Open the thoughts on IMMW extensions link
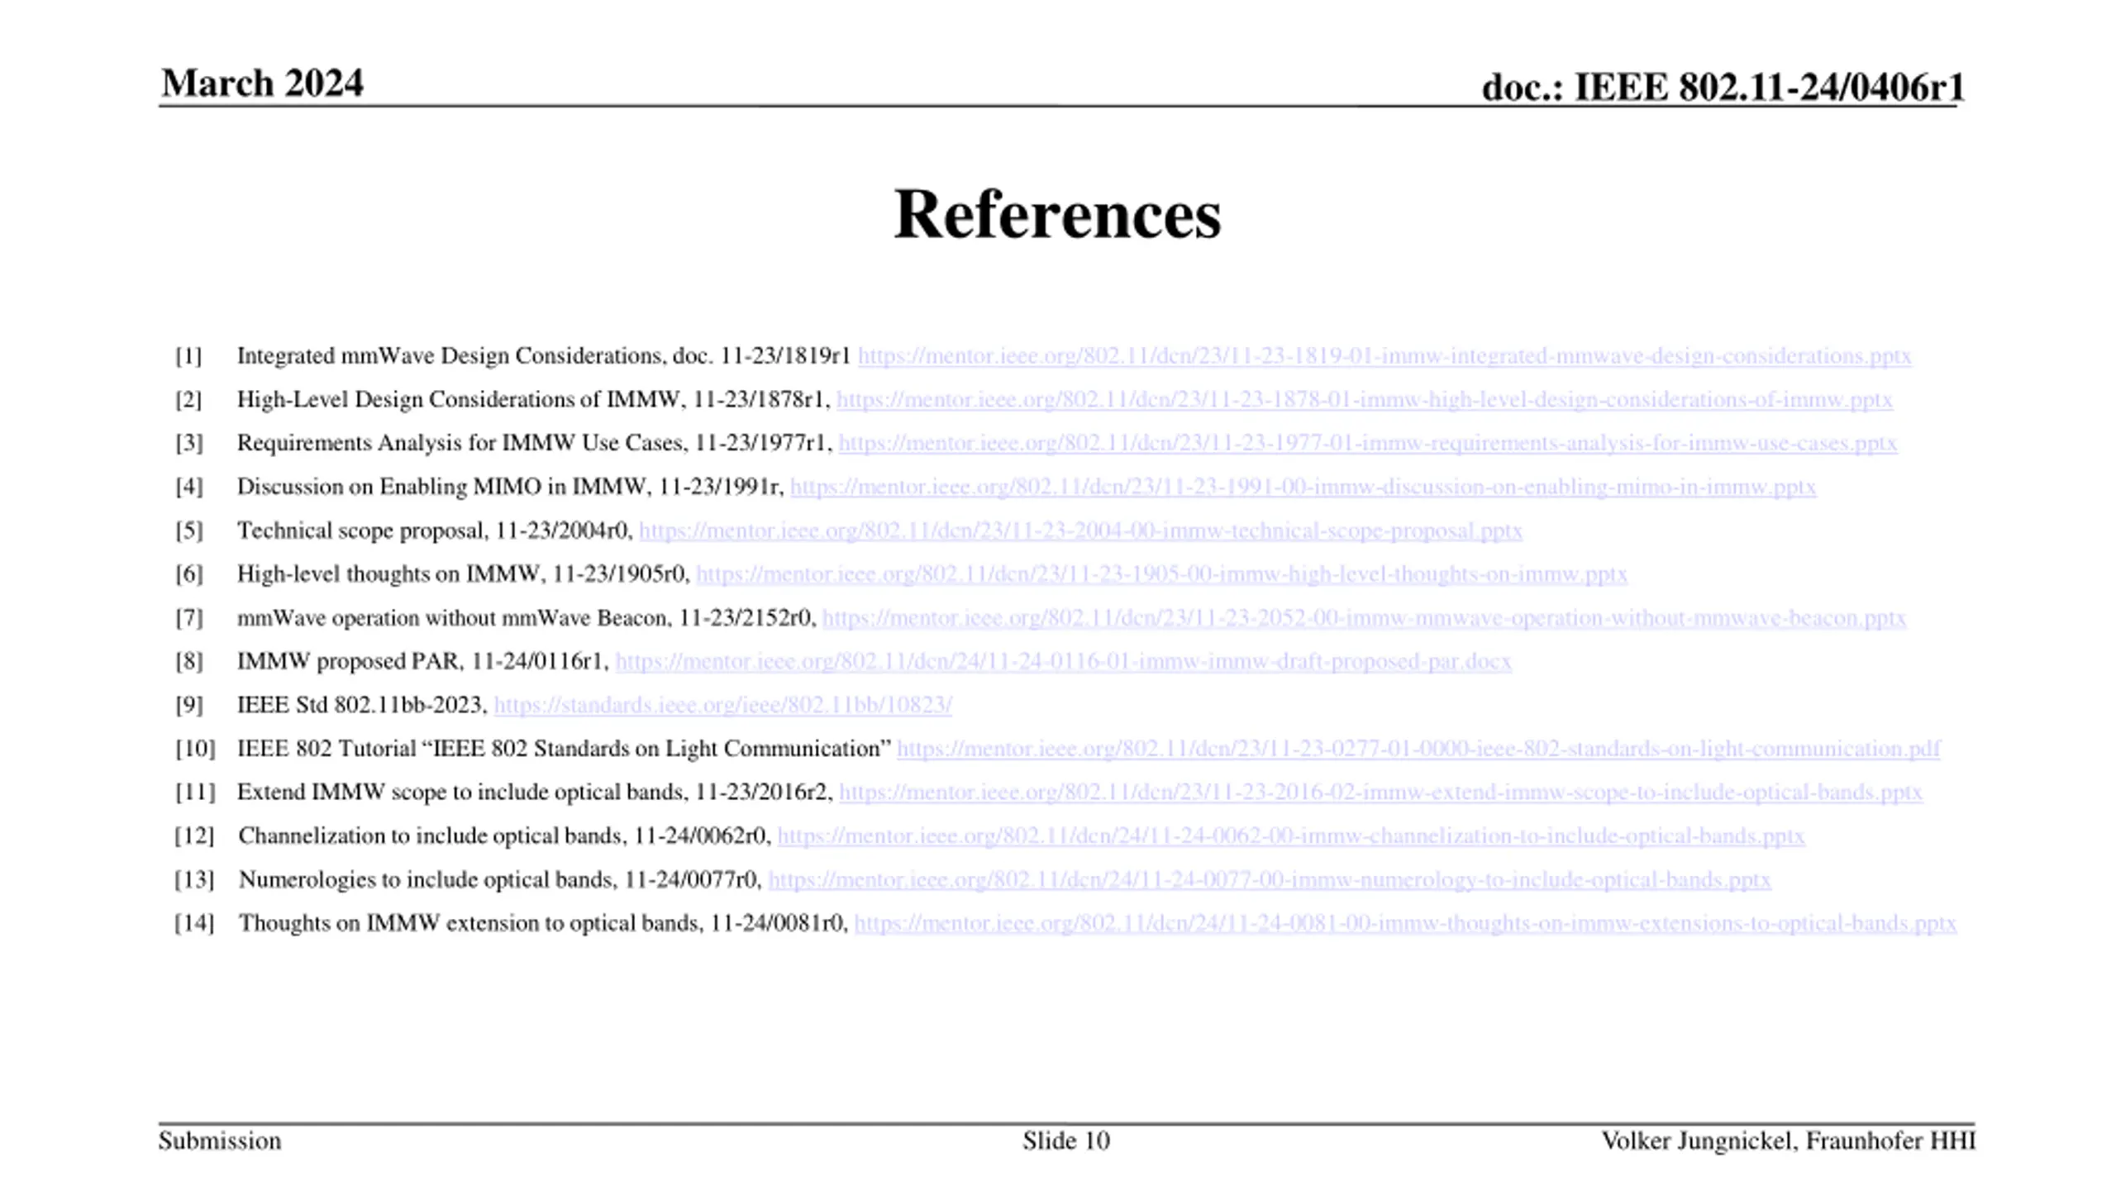Image resolution: width=2116 pixels, height=1190 pixels. (1405, 923)
